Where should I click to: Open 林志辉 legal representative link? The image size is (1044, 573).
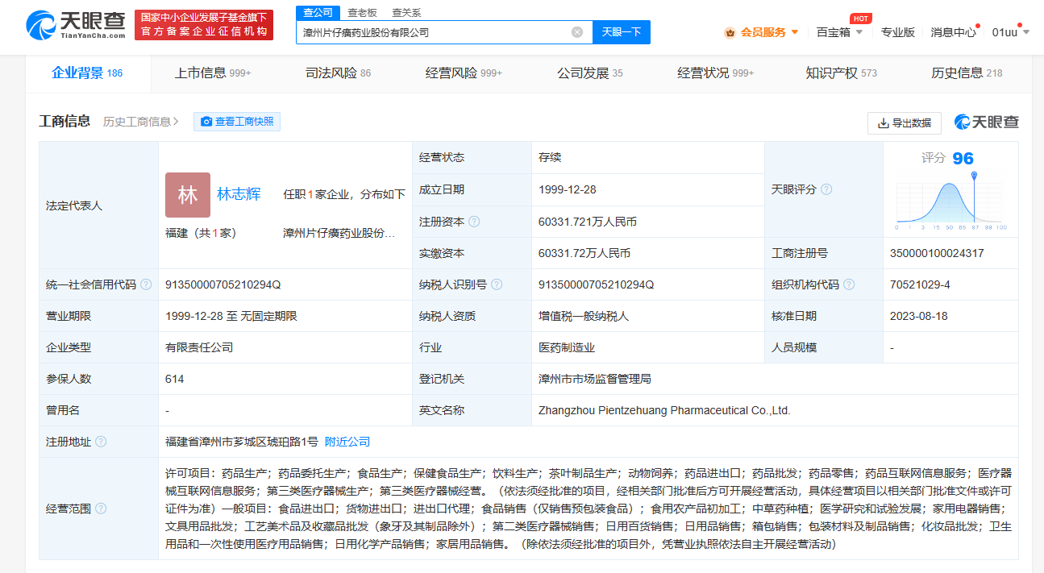tap(239, 194)
